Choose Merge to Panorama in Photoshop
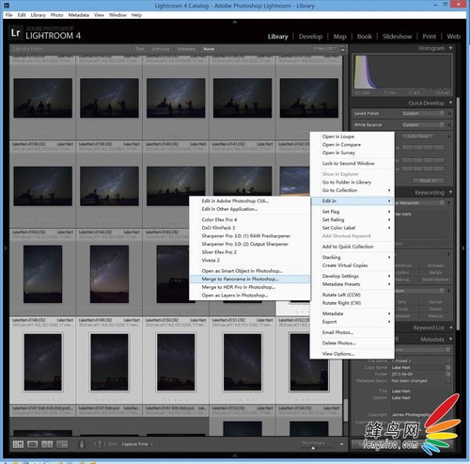Viewport: 470px width, 464px height. (249, 279)
